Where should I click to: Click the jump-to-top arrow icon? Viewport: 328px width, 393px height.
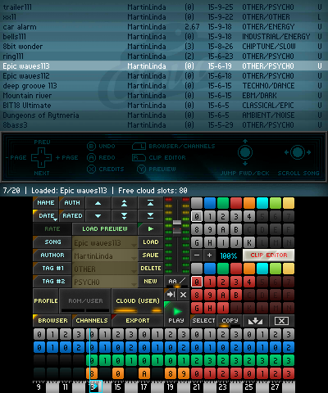[x=150, y=203]
